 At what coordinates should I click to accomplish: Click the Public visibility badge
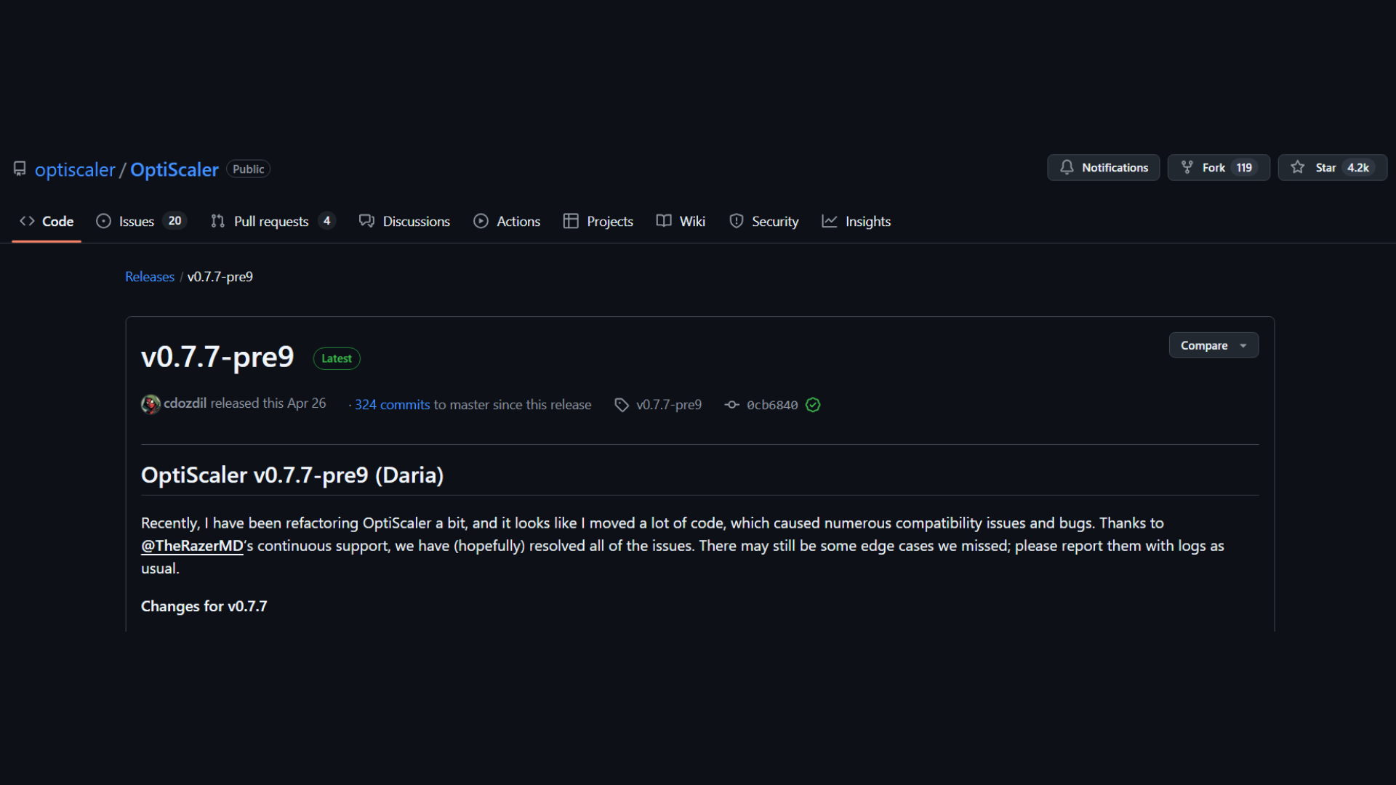point(248,169)
